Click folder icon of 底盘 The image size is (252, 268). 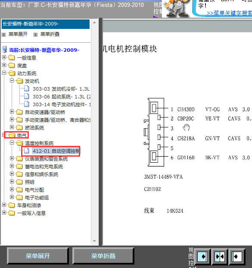point(12,65)
